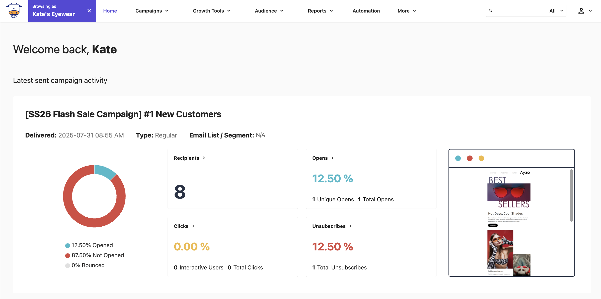Viewport: 601px width, 299px height.
Task: Expand the Audience chevron arrow
Action: click(282, 11)
